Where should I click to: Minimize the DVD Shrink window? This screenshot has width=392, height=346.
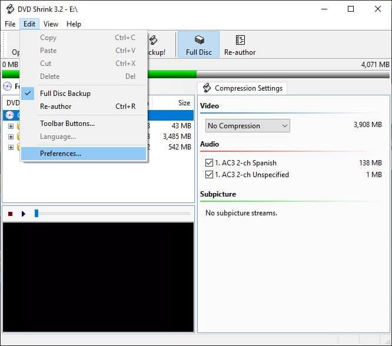click(324, 9)
